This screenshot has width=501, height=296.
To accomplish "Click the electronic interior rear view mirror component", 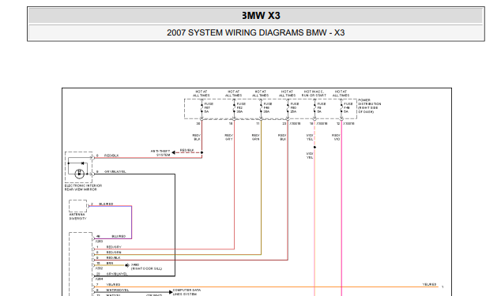I will (78, 167).
